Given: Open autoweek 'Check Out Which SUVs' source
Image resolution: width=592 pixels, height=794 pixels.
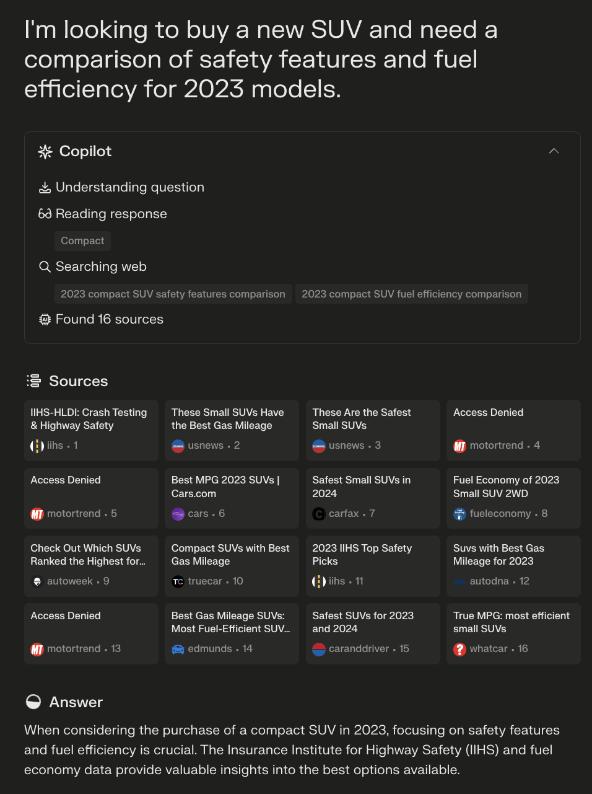Looking at the screenshot, I should tap(92, 566).
